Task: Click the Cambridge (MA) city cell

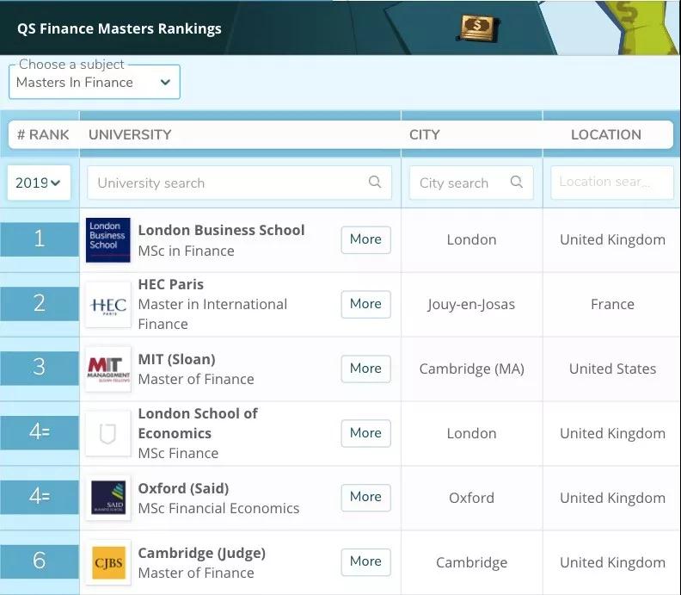Action: 472,369
